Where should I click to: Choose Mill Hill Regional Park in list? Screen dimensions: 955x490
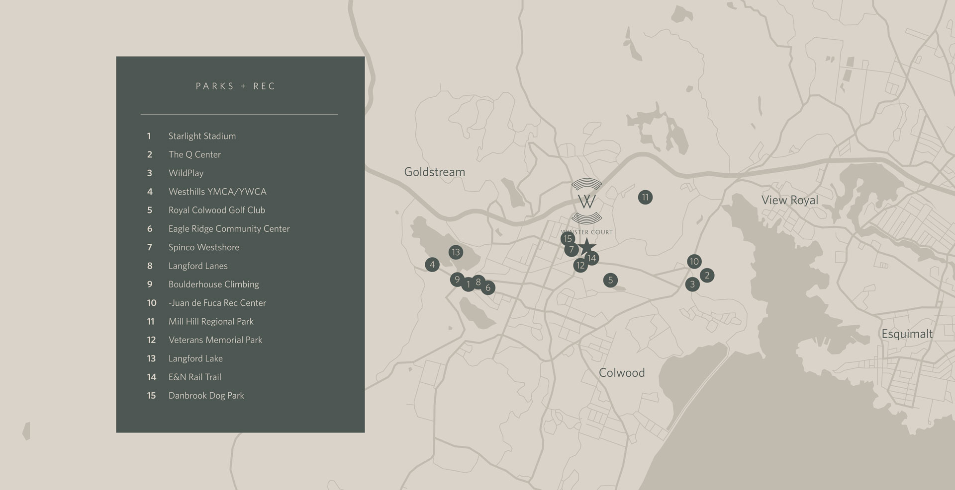pyautogui.click(x=211, y=322)
